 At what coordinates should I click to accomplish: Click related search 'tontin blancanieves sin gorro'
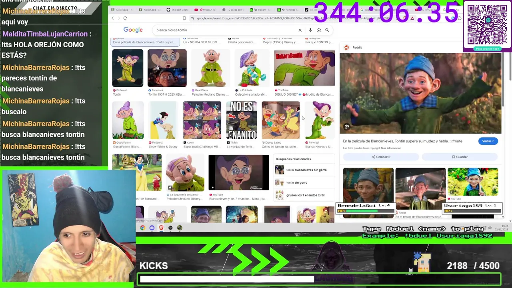(305, 170)
